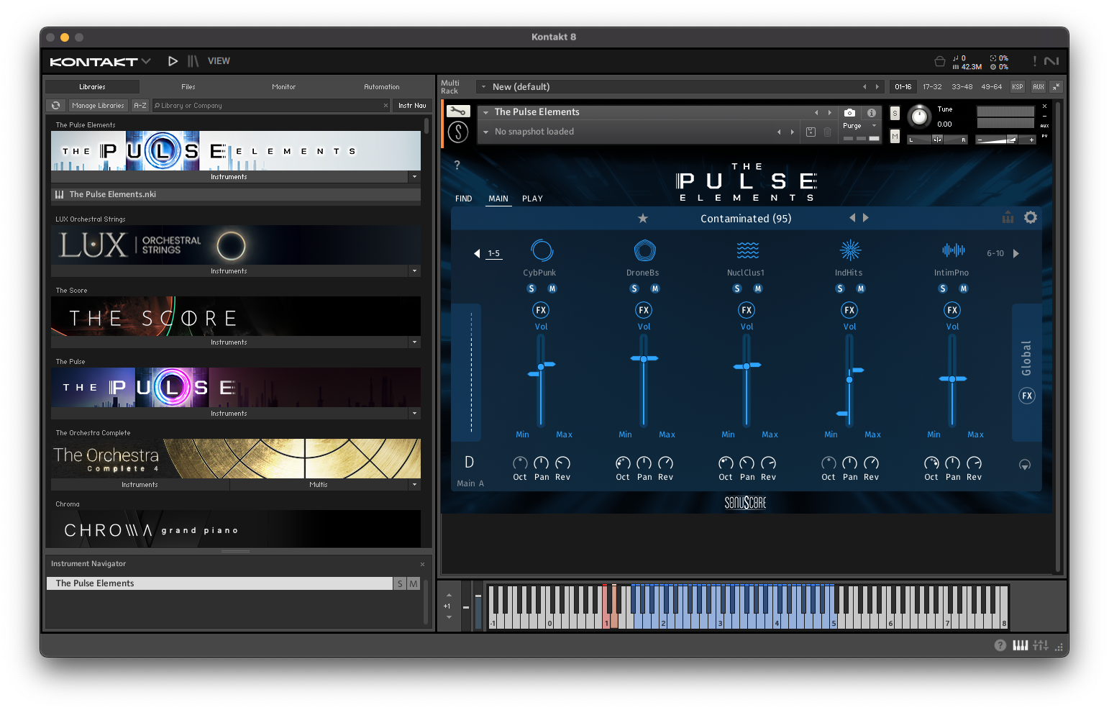Mute The Pulse Elements in Instrument Navigator
Image resolution: width=1109 pixels, height=710 pixels.
tap(414, 583)
